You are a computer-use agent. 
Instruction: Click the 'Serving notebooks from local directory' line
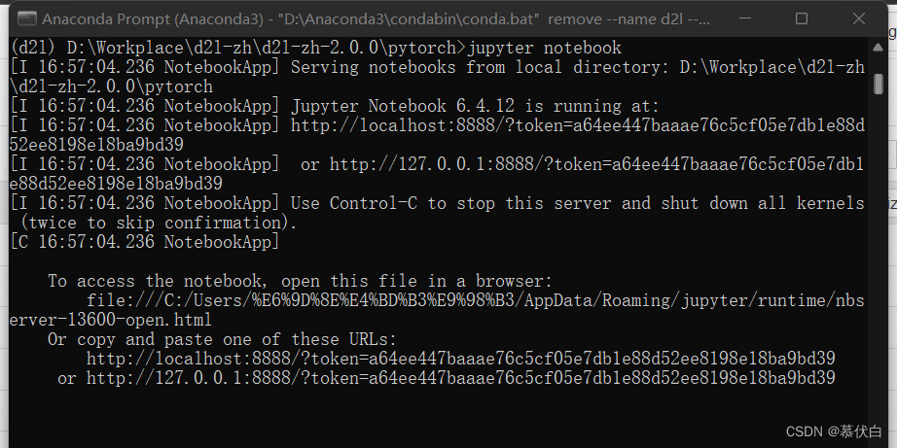click(437, 67)
